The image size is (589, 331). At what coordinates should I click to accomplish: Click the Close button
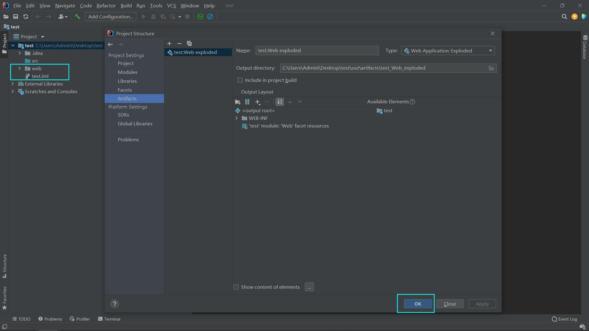tap(450, 304)
